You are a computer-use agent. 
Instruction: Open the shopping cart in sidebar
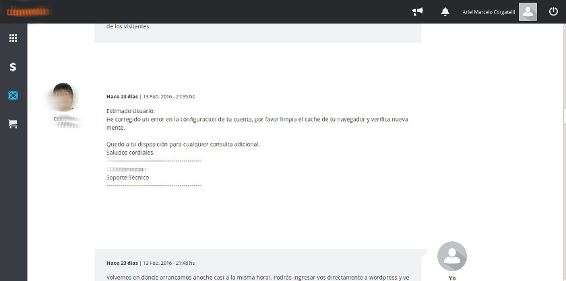tap(13, 124)
